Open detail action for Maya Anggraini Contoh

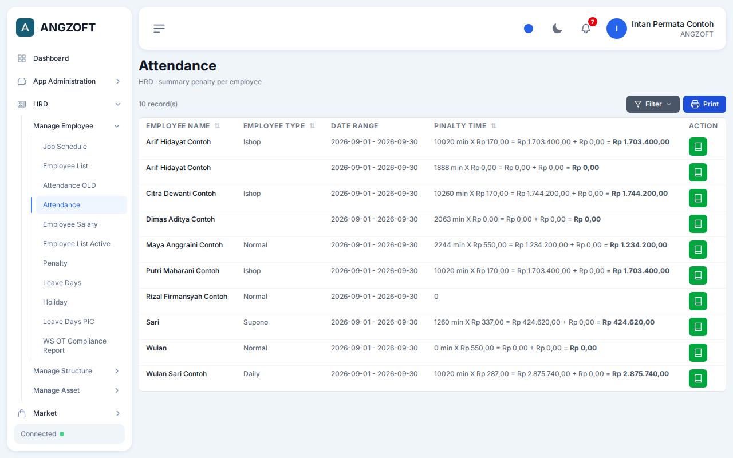click(x=698, y=250)
